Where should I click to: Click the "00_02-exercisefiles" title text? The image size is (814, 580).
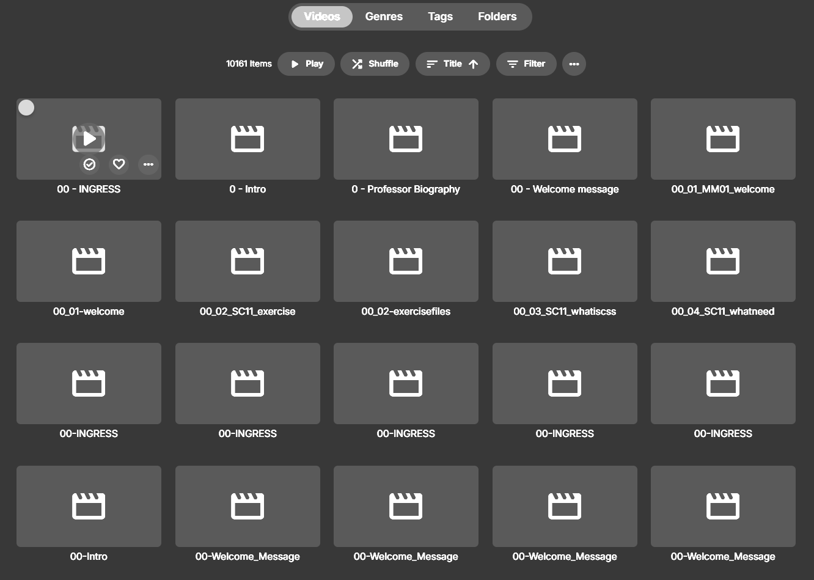(x=406, y=312)
